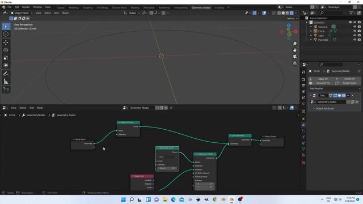
Task: Click the red X axis gizmo ball
Action: tap(296, 32)
